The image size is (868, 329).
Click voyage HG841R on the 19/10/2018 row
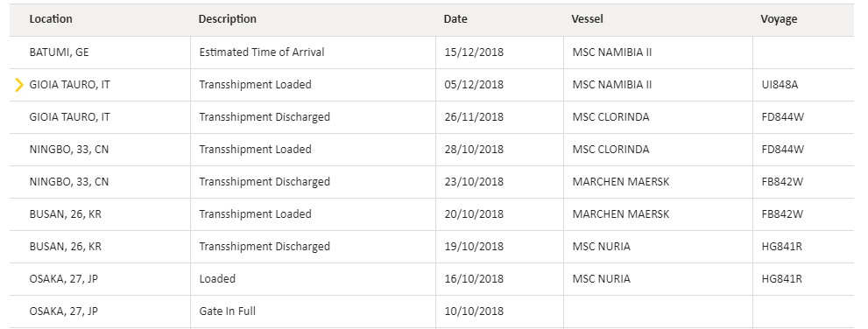click(x=781, y=247)
